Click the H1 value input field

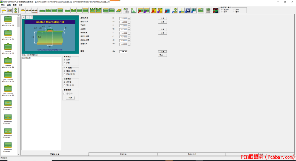point(123,18)
